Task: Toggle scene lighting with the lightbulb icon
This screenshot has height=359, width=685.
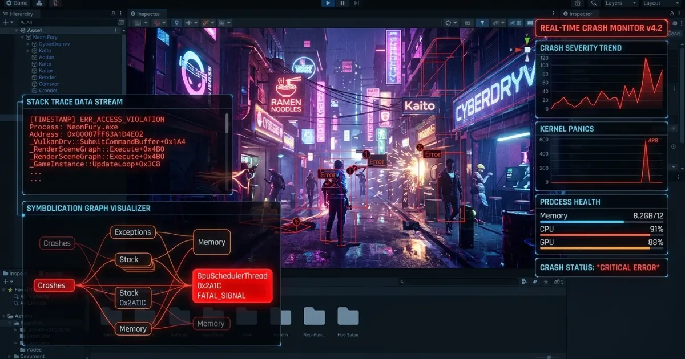Action: [x=176, y=23]
